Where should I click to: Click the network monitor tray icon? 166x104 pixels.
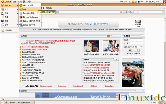pos(139,2)
